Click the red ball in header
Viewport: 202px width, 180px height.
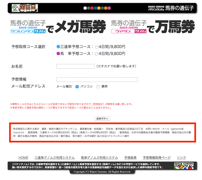click(92, 8)
